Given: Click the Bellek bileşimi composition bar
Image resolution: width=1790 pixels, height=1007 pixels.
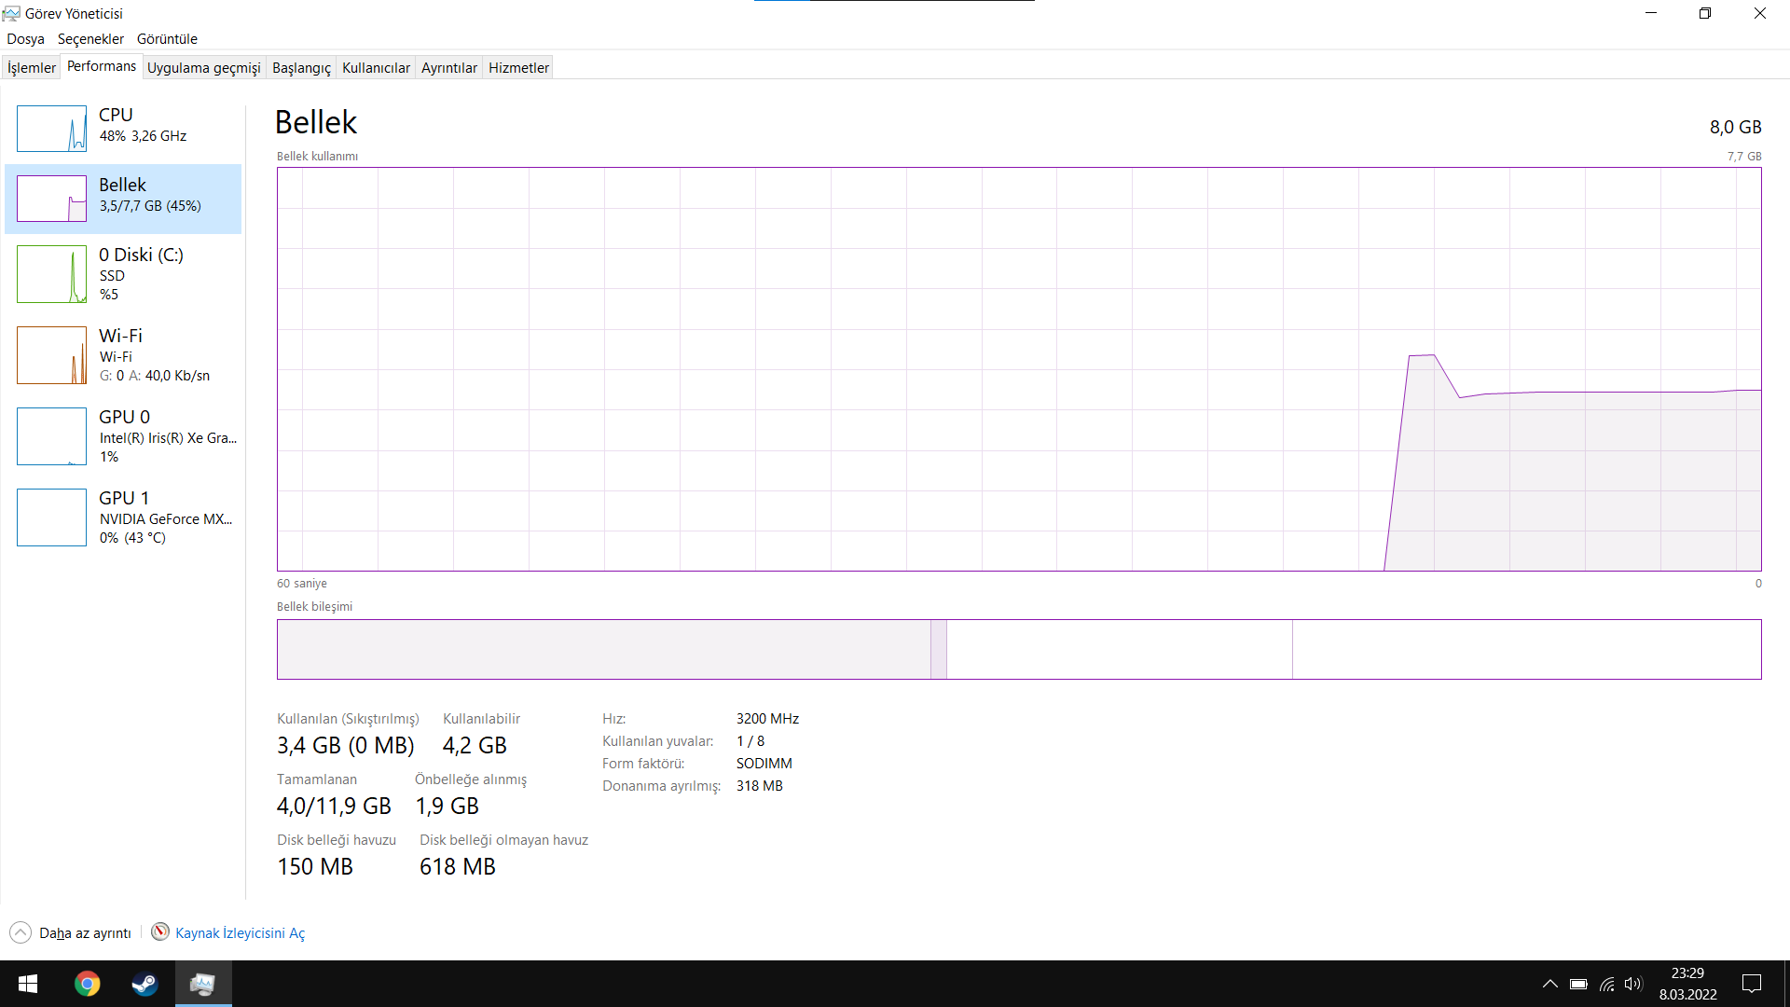Looking at the screenshot, I should coord(1018,649).
